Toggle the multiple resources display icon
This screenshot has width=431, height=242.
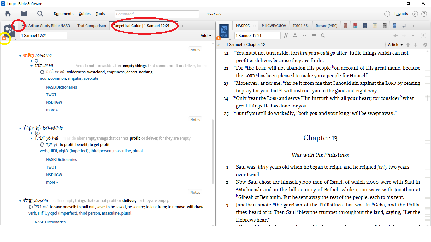314,36
